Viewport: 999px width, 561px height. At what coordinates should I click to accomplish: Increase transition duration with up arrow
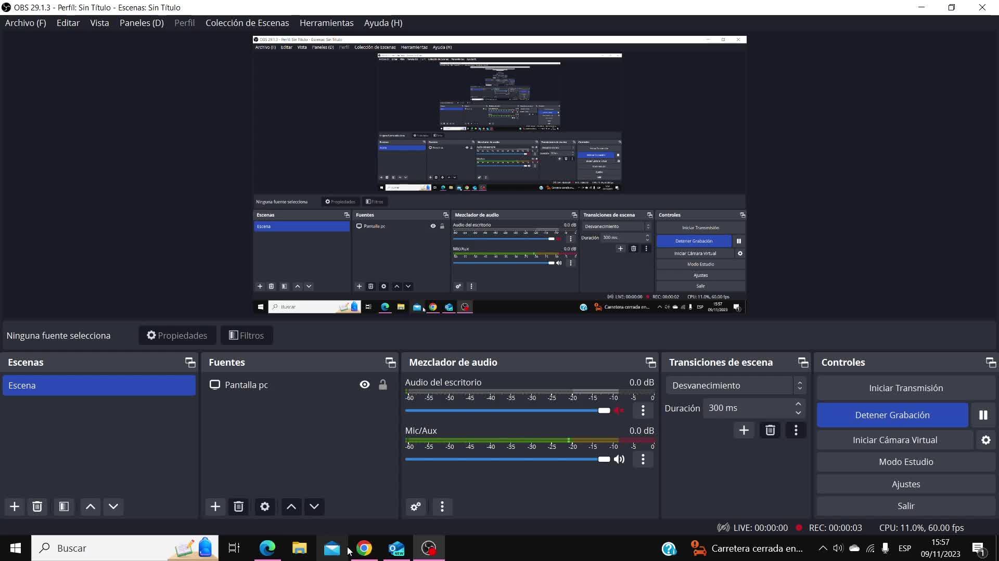point(798,404)
